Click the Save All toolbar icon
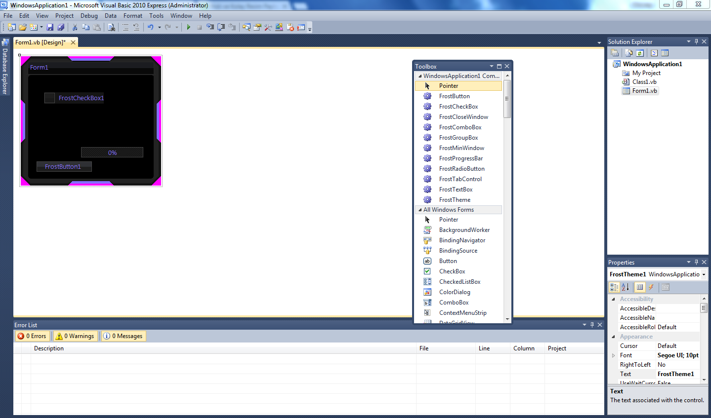The height and width of the screenshot is (418, 711). tap(61, 28)
